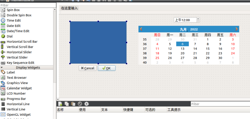Click the 周三 weekday header
The width and height of the screenshot is (250, 119).
pyautogui.click(x=195, y=35)
